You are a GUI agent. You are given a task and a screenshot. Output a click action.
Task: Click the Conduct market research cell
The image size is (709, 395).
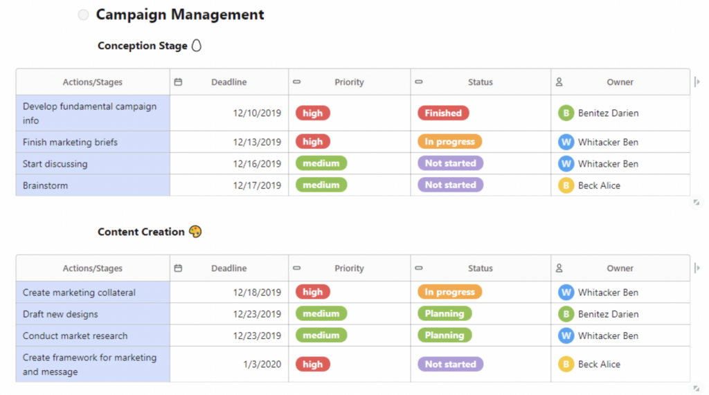coord(92,336)
